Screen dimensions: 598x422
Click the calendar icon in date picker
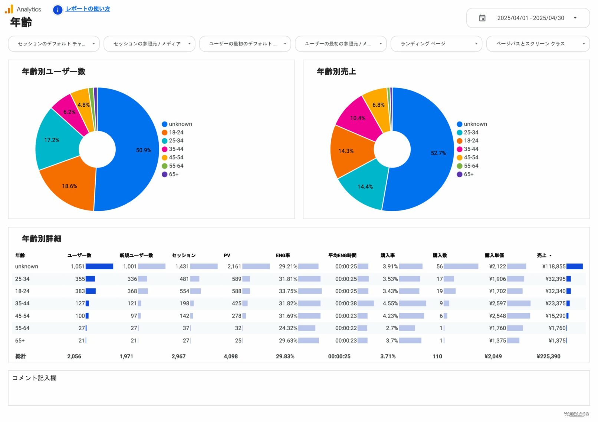pos(482,18)
